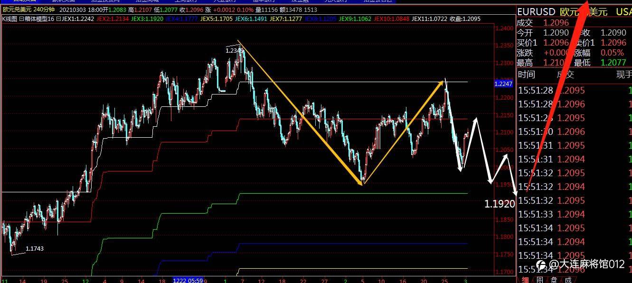
Task: Click the 1.2247 price axis marker
Action: point(503,84)
